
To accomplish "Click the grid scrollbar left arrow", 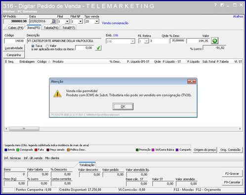I will coord(6,129).
